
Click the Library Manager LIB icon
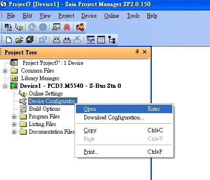(14, 78)
